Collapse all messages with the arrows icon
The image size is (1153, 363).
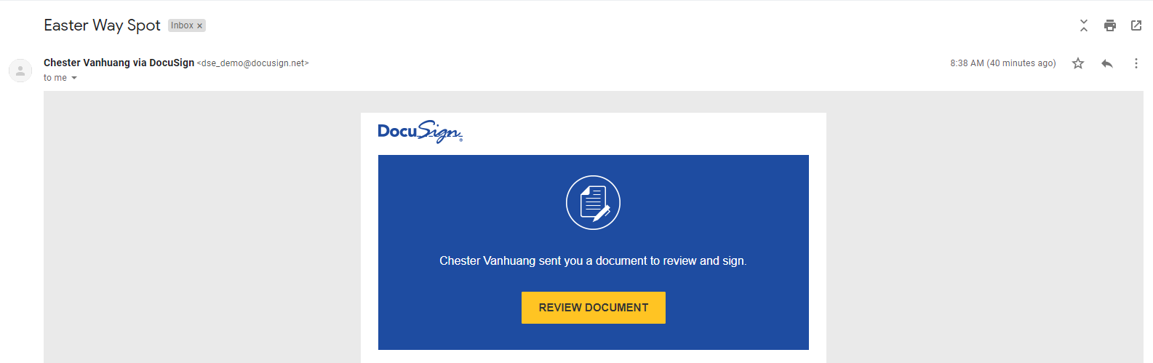tap(1084, 25)
